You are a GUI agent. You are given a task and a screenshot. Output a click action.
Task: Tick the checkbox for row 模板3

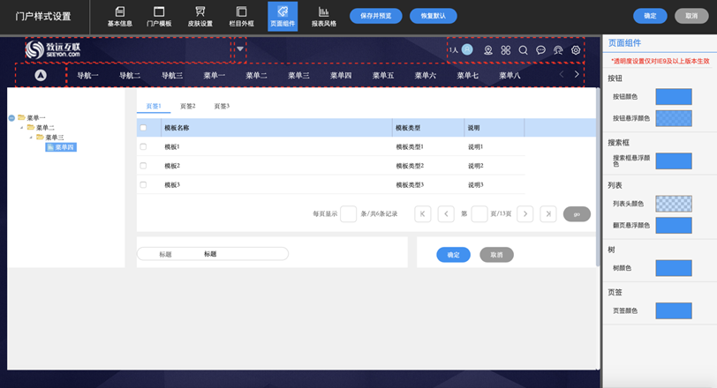[x=144, y=184]
